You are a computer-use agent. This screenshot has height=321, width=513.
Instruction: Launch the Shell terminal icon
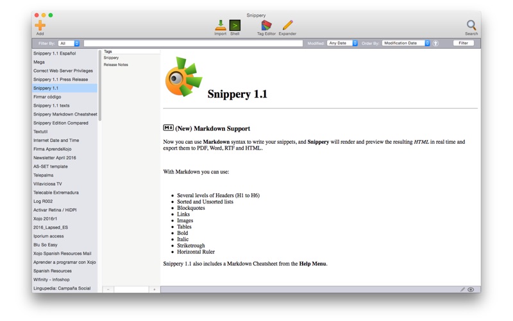(235, 25)
